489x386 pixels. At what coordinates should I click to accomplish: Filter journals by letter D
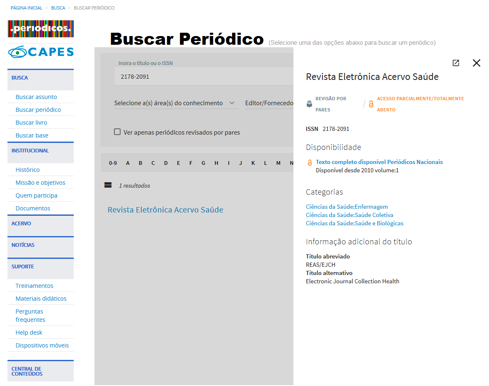point(166,163)
